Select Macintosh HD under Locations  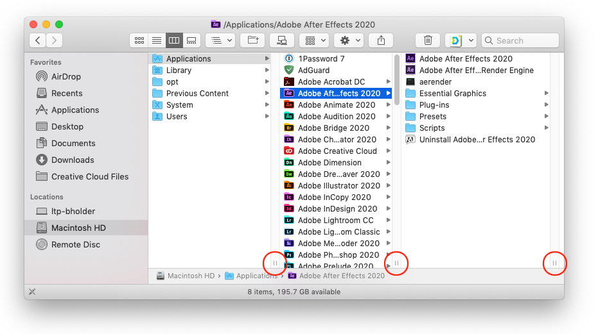(86, 228)
